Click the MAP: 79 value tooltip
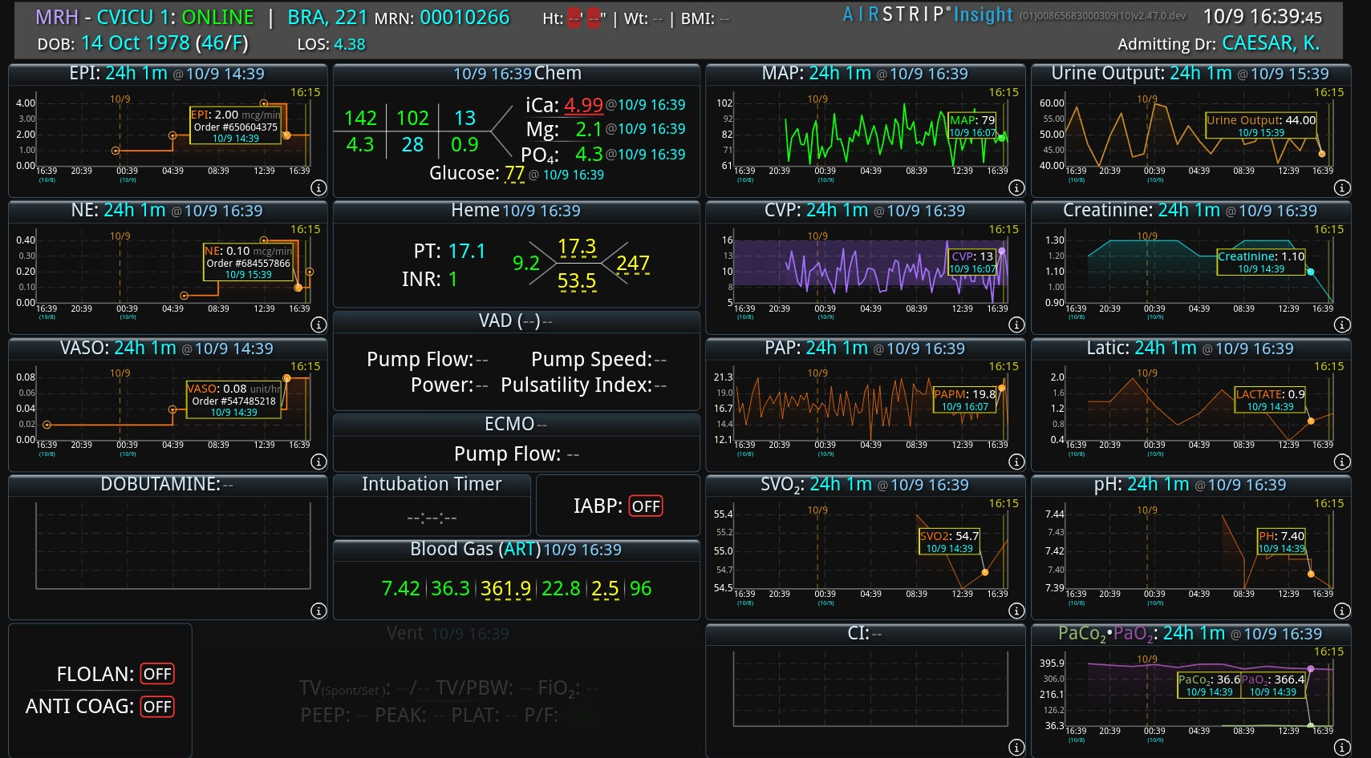 pos(972,126)
